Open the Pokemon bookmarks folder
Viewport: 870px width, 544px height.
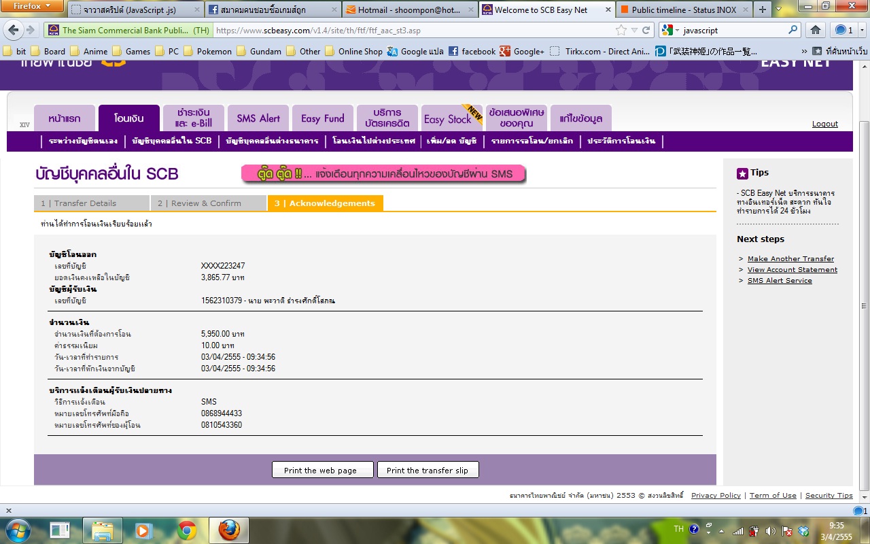coord(207,51)
